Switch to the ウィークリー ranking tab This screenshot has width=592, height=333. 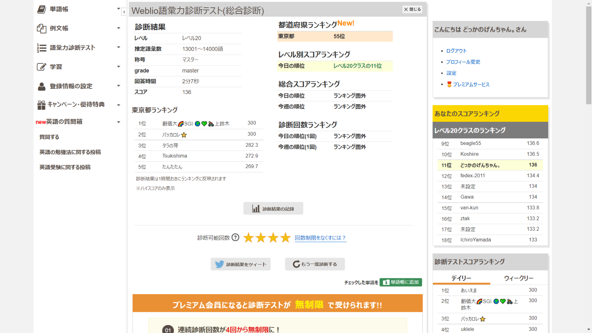(518, 278)
